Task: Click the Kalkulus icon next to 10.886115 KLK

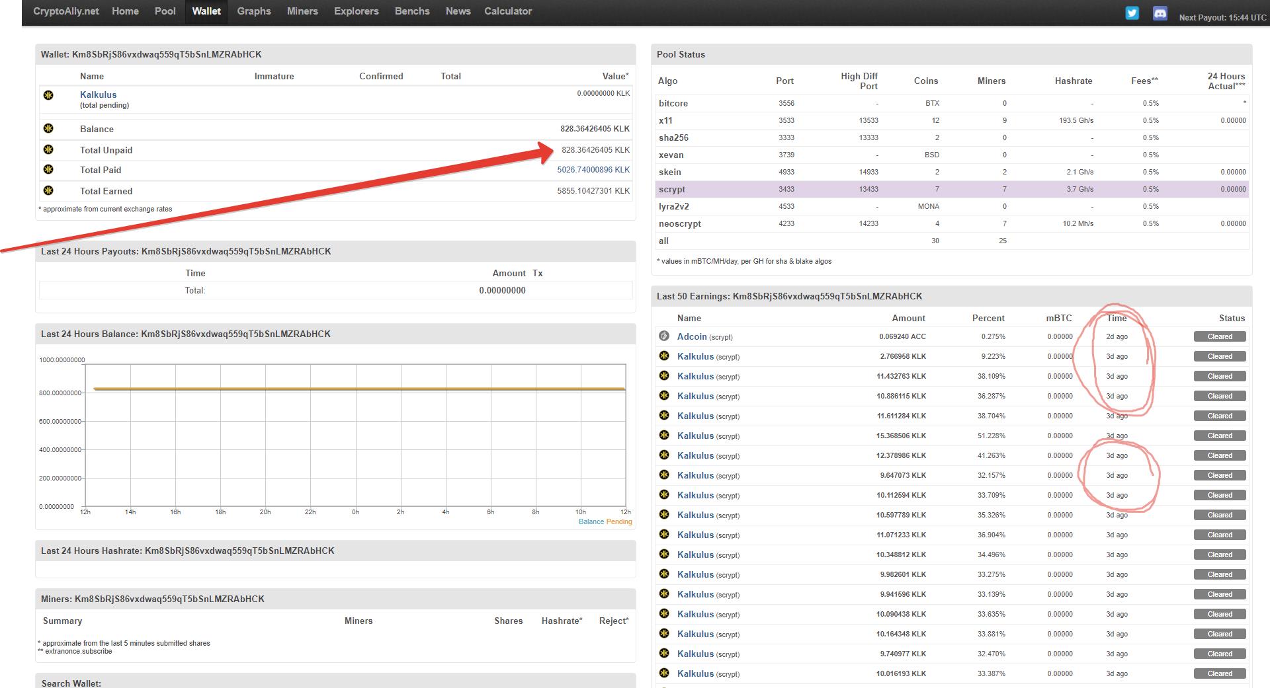Action: (664, 395)
